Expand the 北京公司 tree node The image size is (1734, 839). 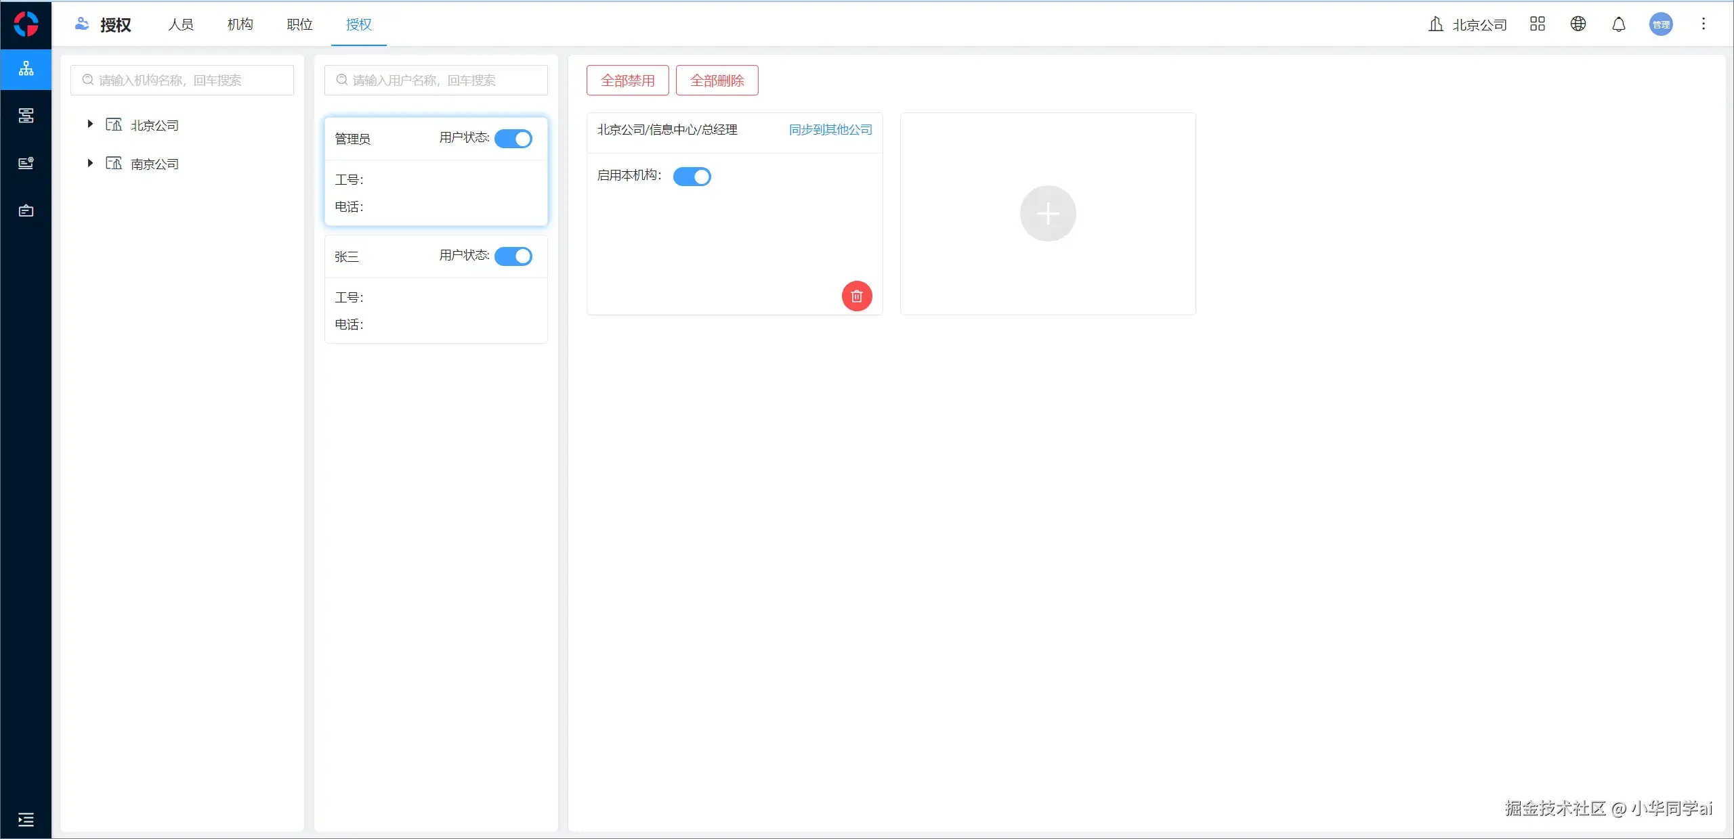pos(90,124)
